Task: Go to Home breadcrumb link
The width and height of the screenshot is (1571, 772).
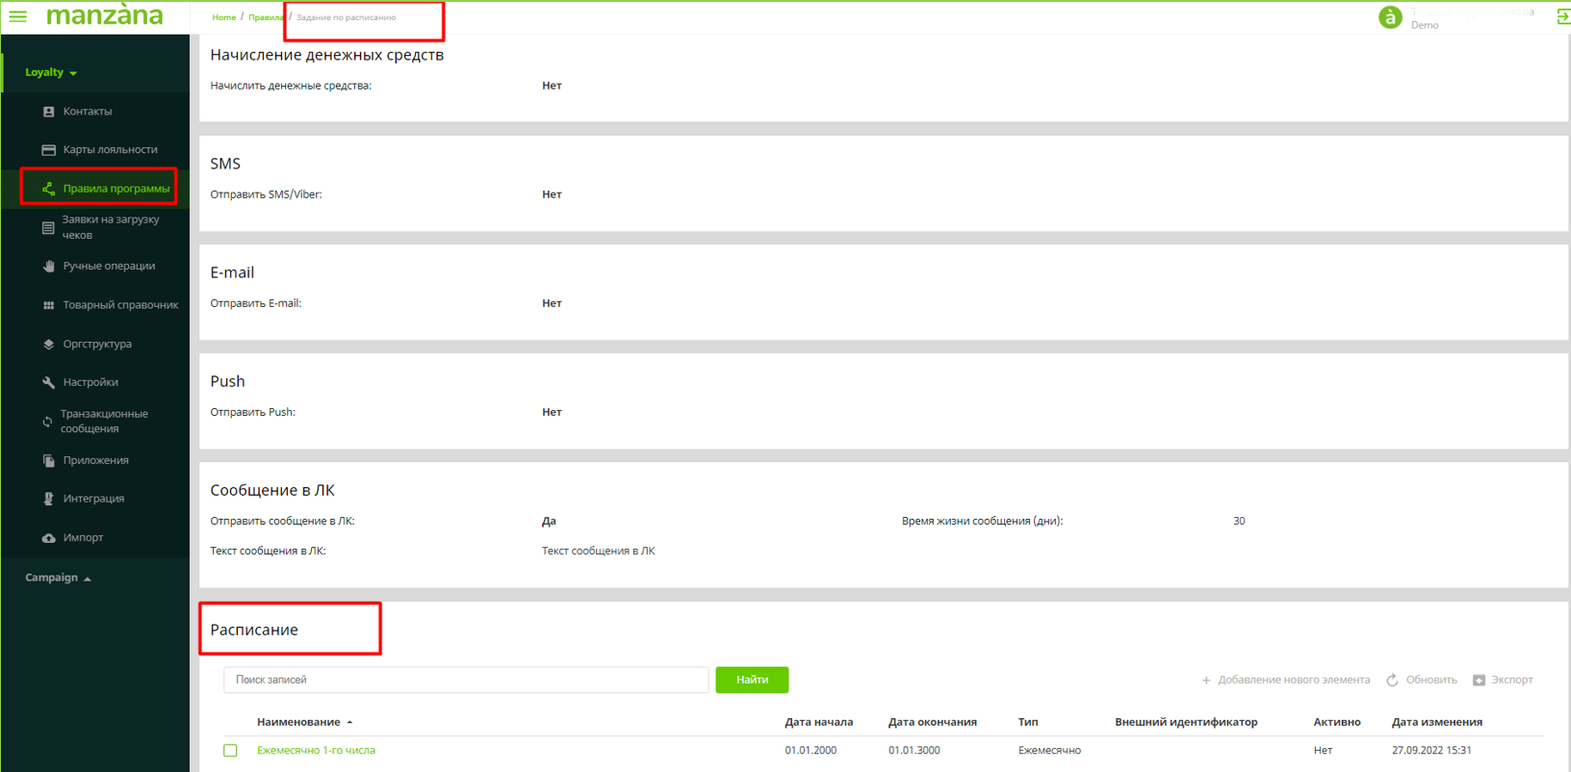Action: [x=223, y=17]
